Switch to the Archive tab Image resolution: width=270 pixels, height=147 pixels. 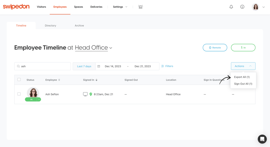(x=79, y=26)
